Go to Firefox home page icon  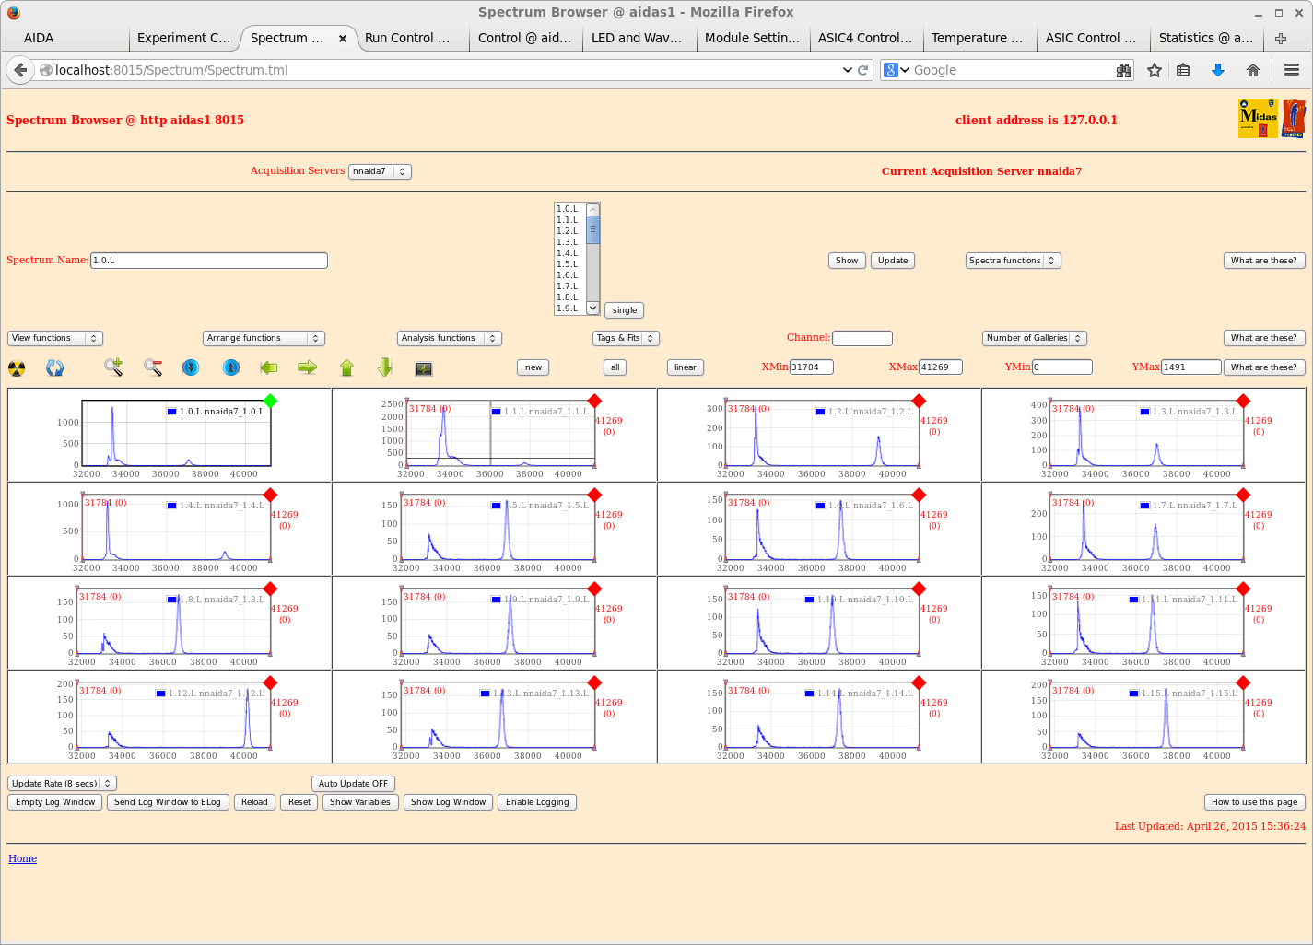(1253, 70)
